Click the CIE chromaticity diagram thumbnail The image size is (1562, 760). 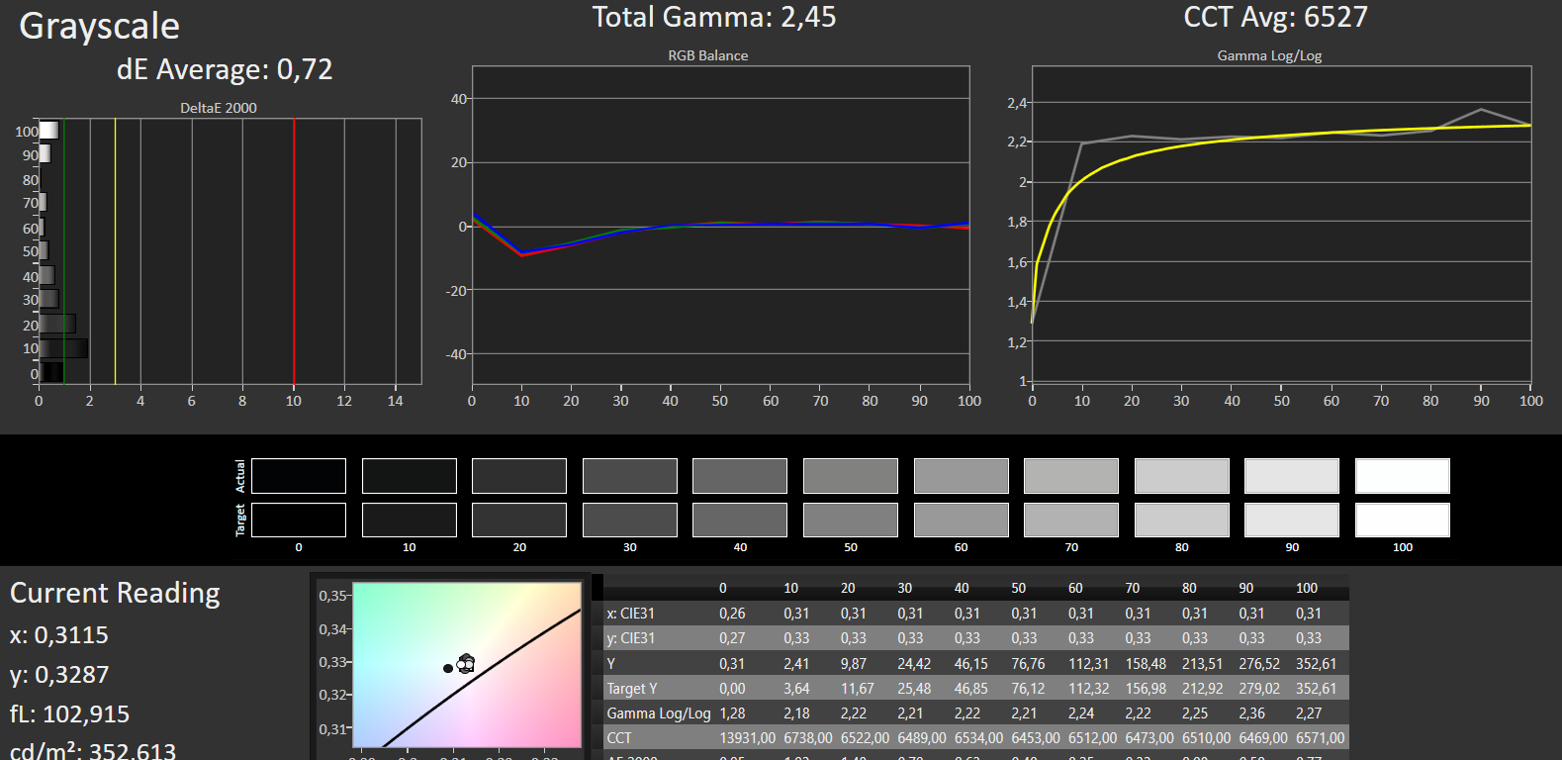pos(467,664)
